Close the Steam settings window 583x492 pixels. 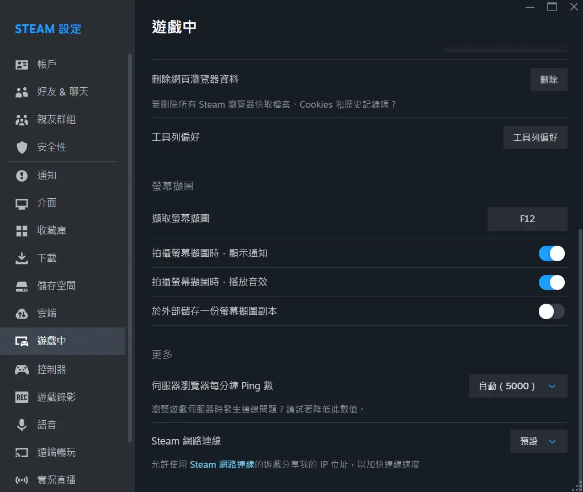tap(574, 7)
